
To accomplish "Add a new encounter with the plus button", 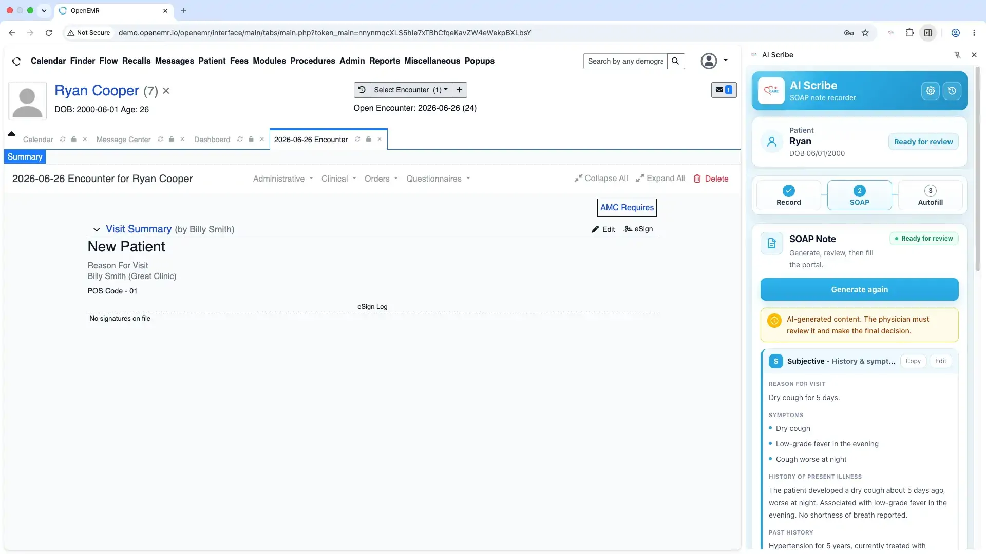I will coord(459,90).
